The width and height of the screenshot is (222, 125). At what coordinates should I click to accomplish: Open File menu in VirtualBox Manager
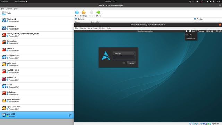pos(2,9)
